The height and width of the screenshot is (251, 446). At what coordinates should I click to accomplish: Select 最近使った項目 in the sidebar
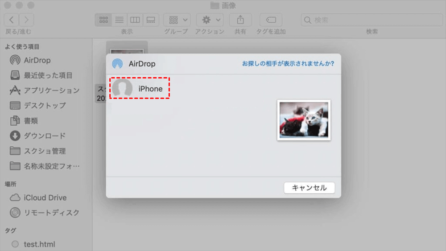click(x=48, y=75)
